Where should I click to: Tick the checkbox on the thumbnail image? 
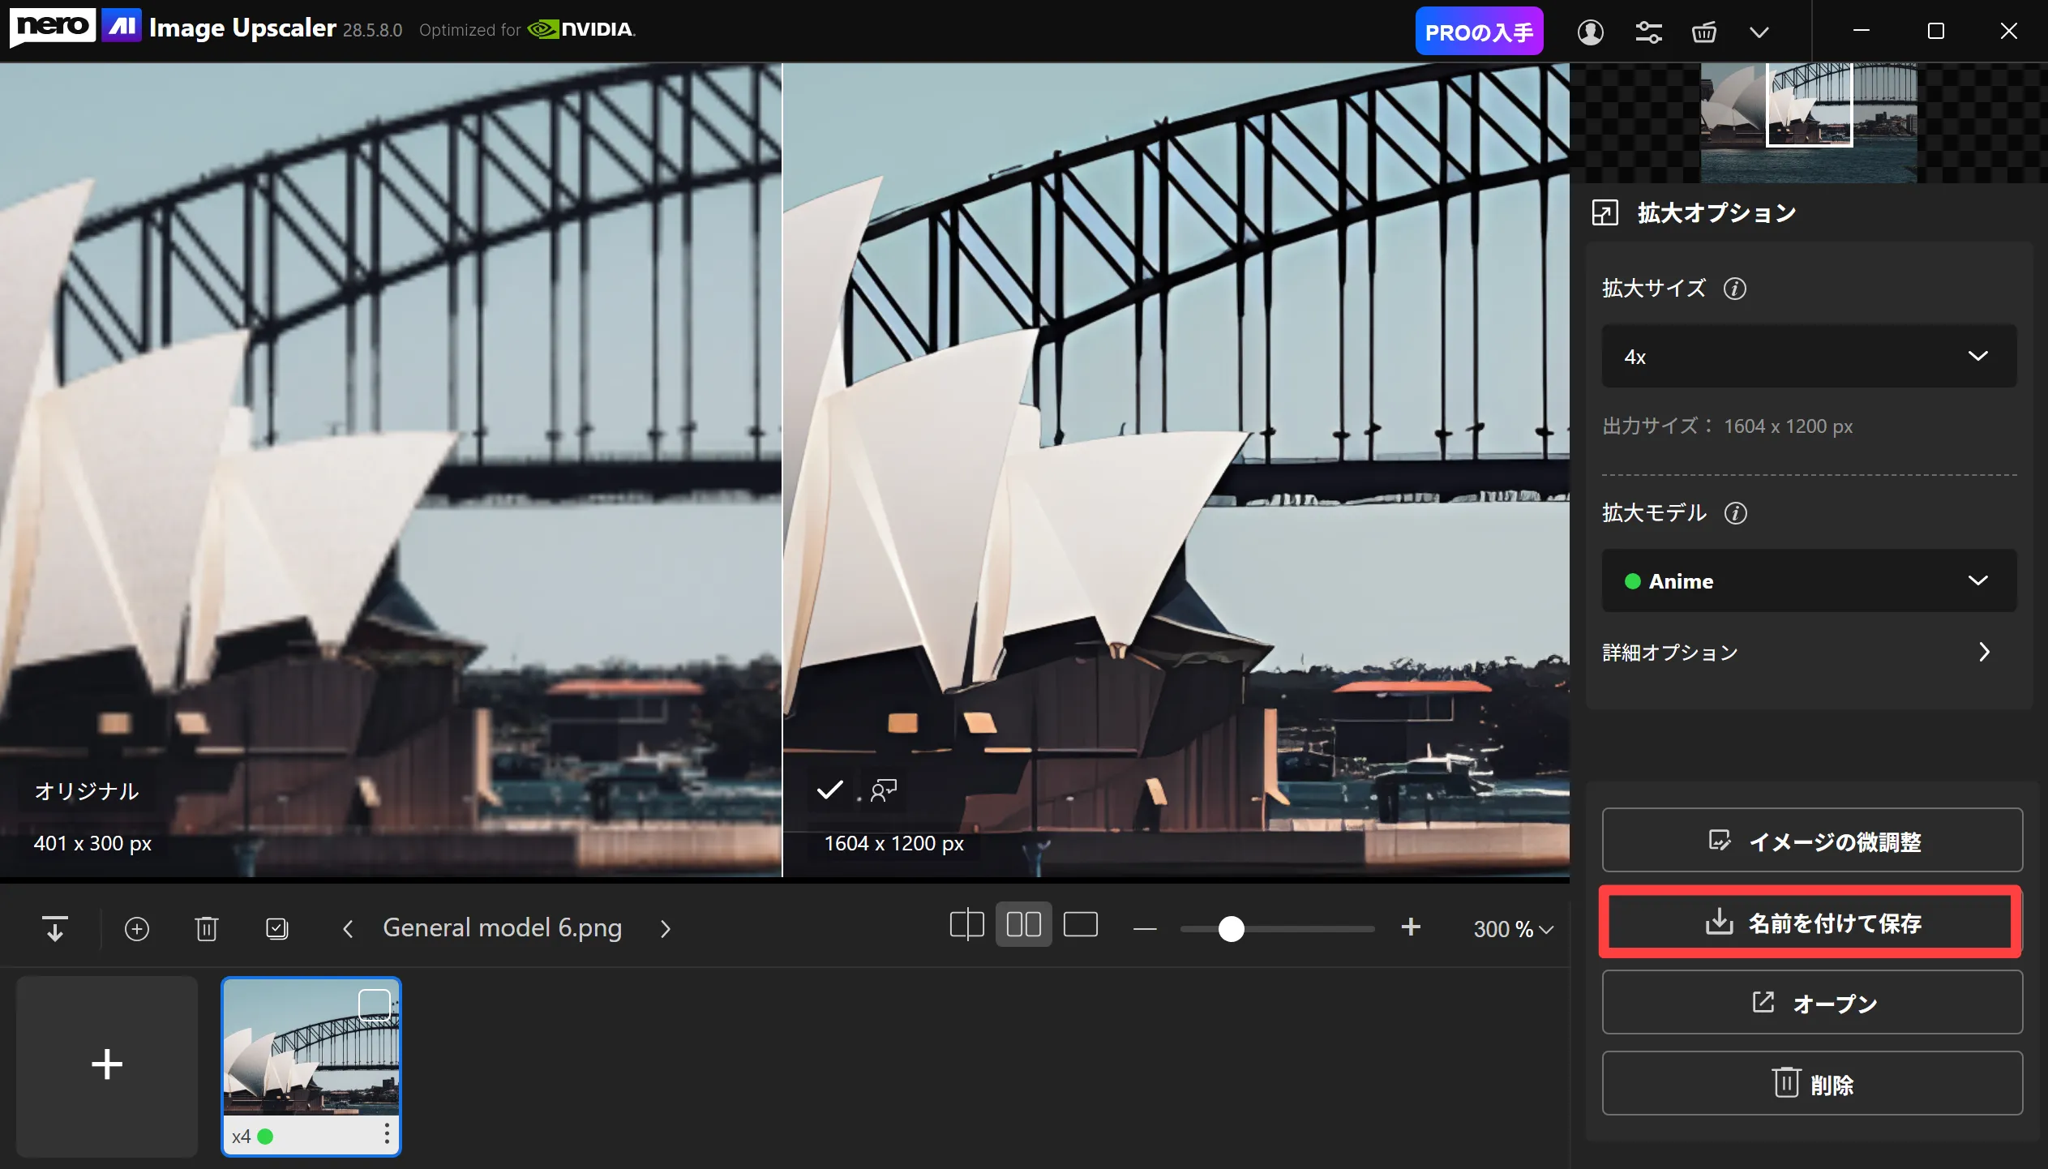(374, 1004)
